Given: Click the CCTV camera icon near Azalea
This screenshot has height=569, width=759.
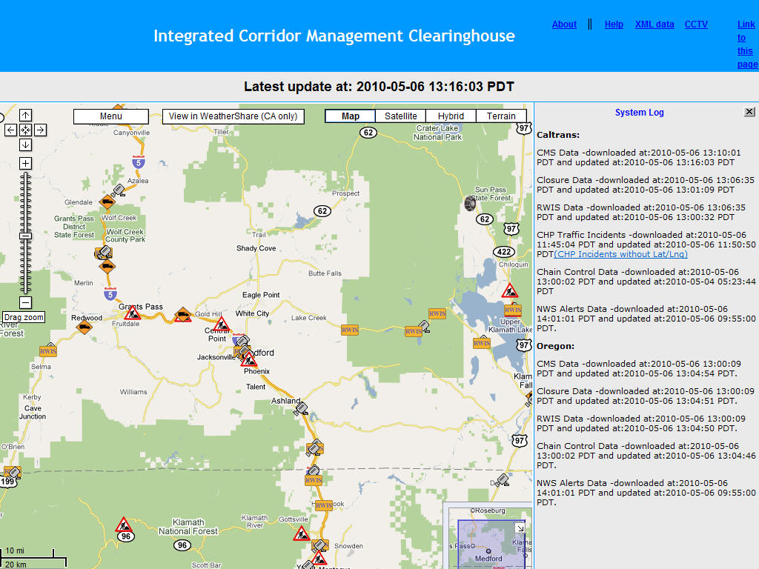Looking at the screenshot, I should tap(117, 190).
